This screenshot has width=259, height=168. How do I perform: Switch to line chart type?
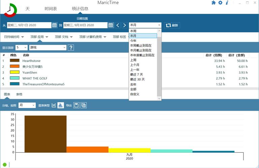coord(54,105)
